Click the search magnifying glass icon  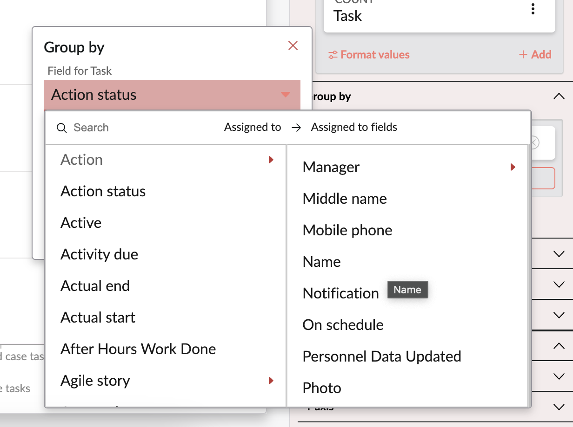point(62,127)
